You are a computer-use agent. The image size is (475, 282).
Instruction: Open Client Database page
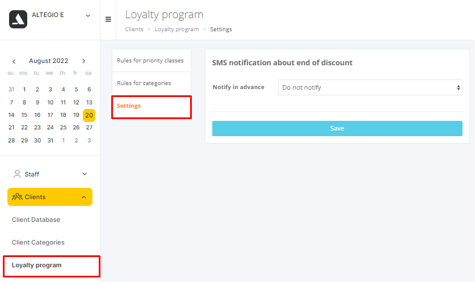coord(36,220)
